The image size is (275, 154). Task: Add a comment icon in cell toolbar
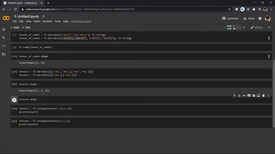tap(249, 95)
